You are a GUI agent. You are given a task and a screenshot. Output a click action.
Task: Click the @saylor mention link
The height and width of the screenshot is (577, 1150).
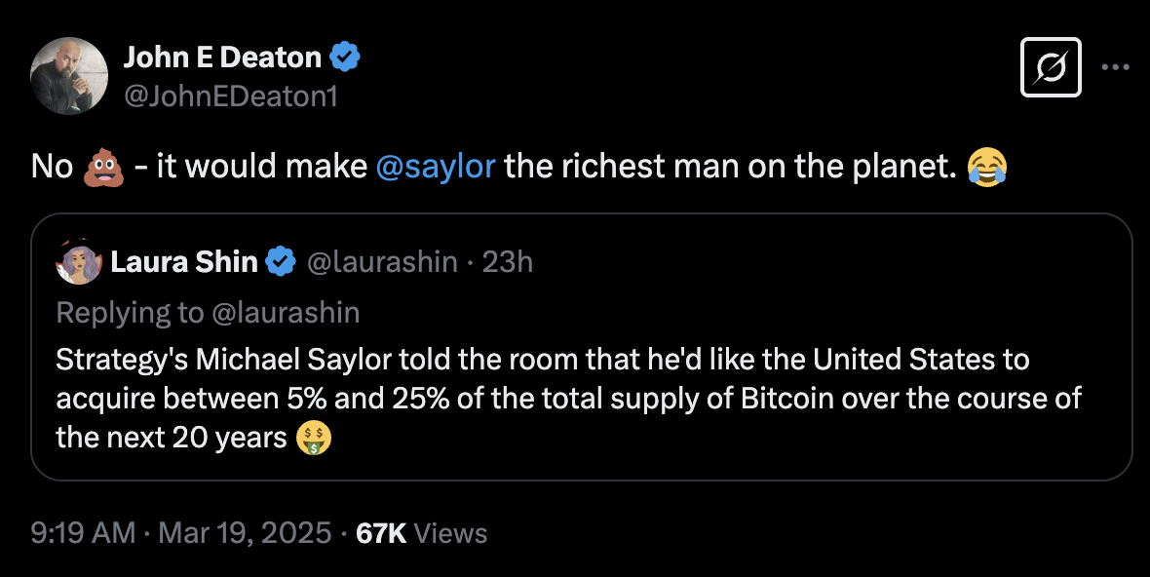[x=436, y=167]
